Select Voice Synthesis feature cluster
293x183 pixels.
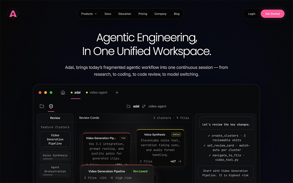[55, 156]
